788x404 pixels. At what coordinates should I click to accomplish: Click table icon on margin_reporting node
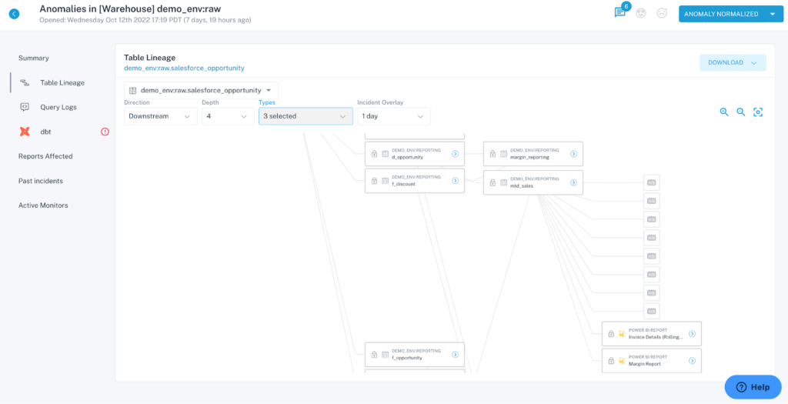click(503, 154)
